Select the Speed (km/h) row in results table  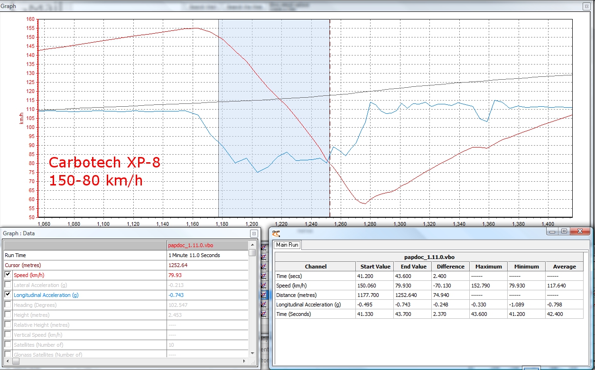[x=429, y=286]
